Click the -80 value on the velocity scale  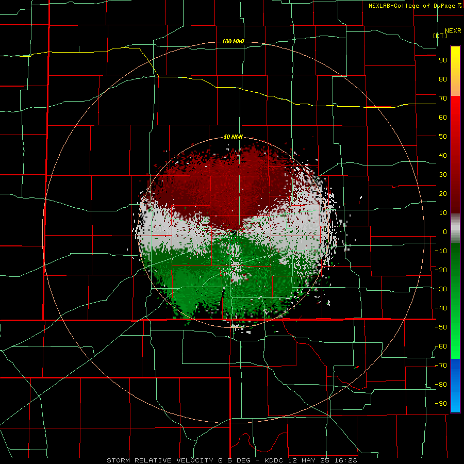441,385
